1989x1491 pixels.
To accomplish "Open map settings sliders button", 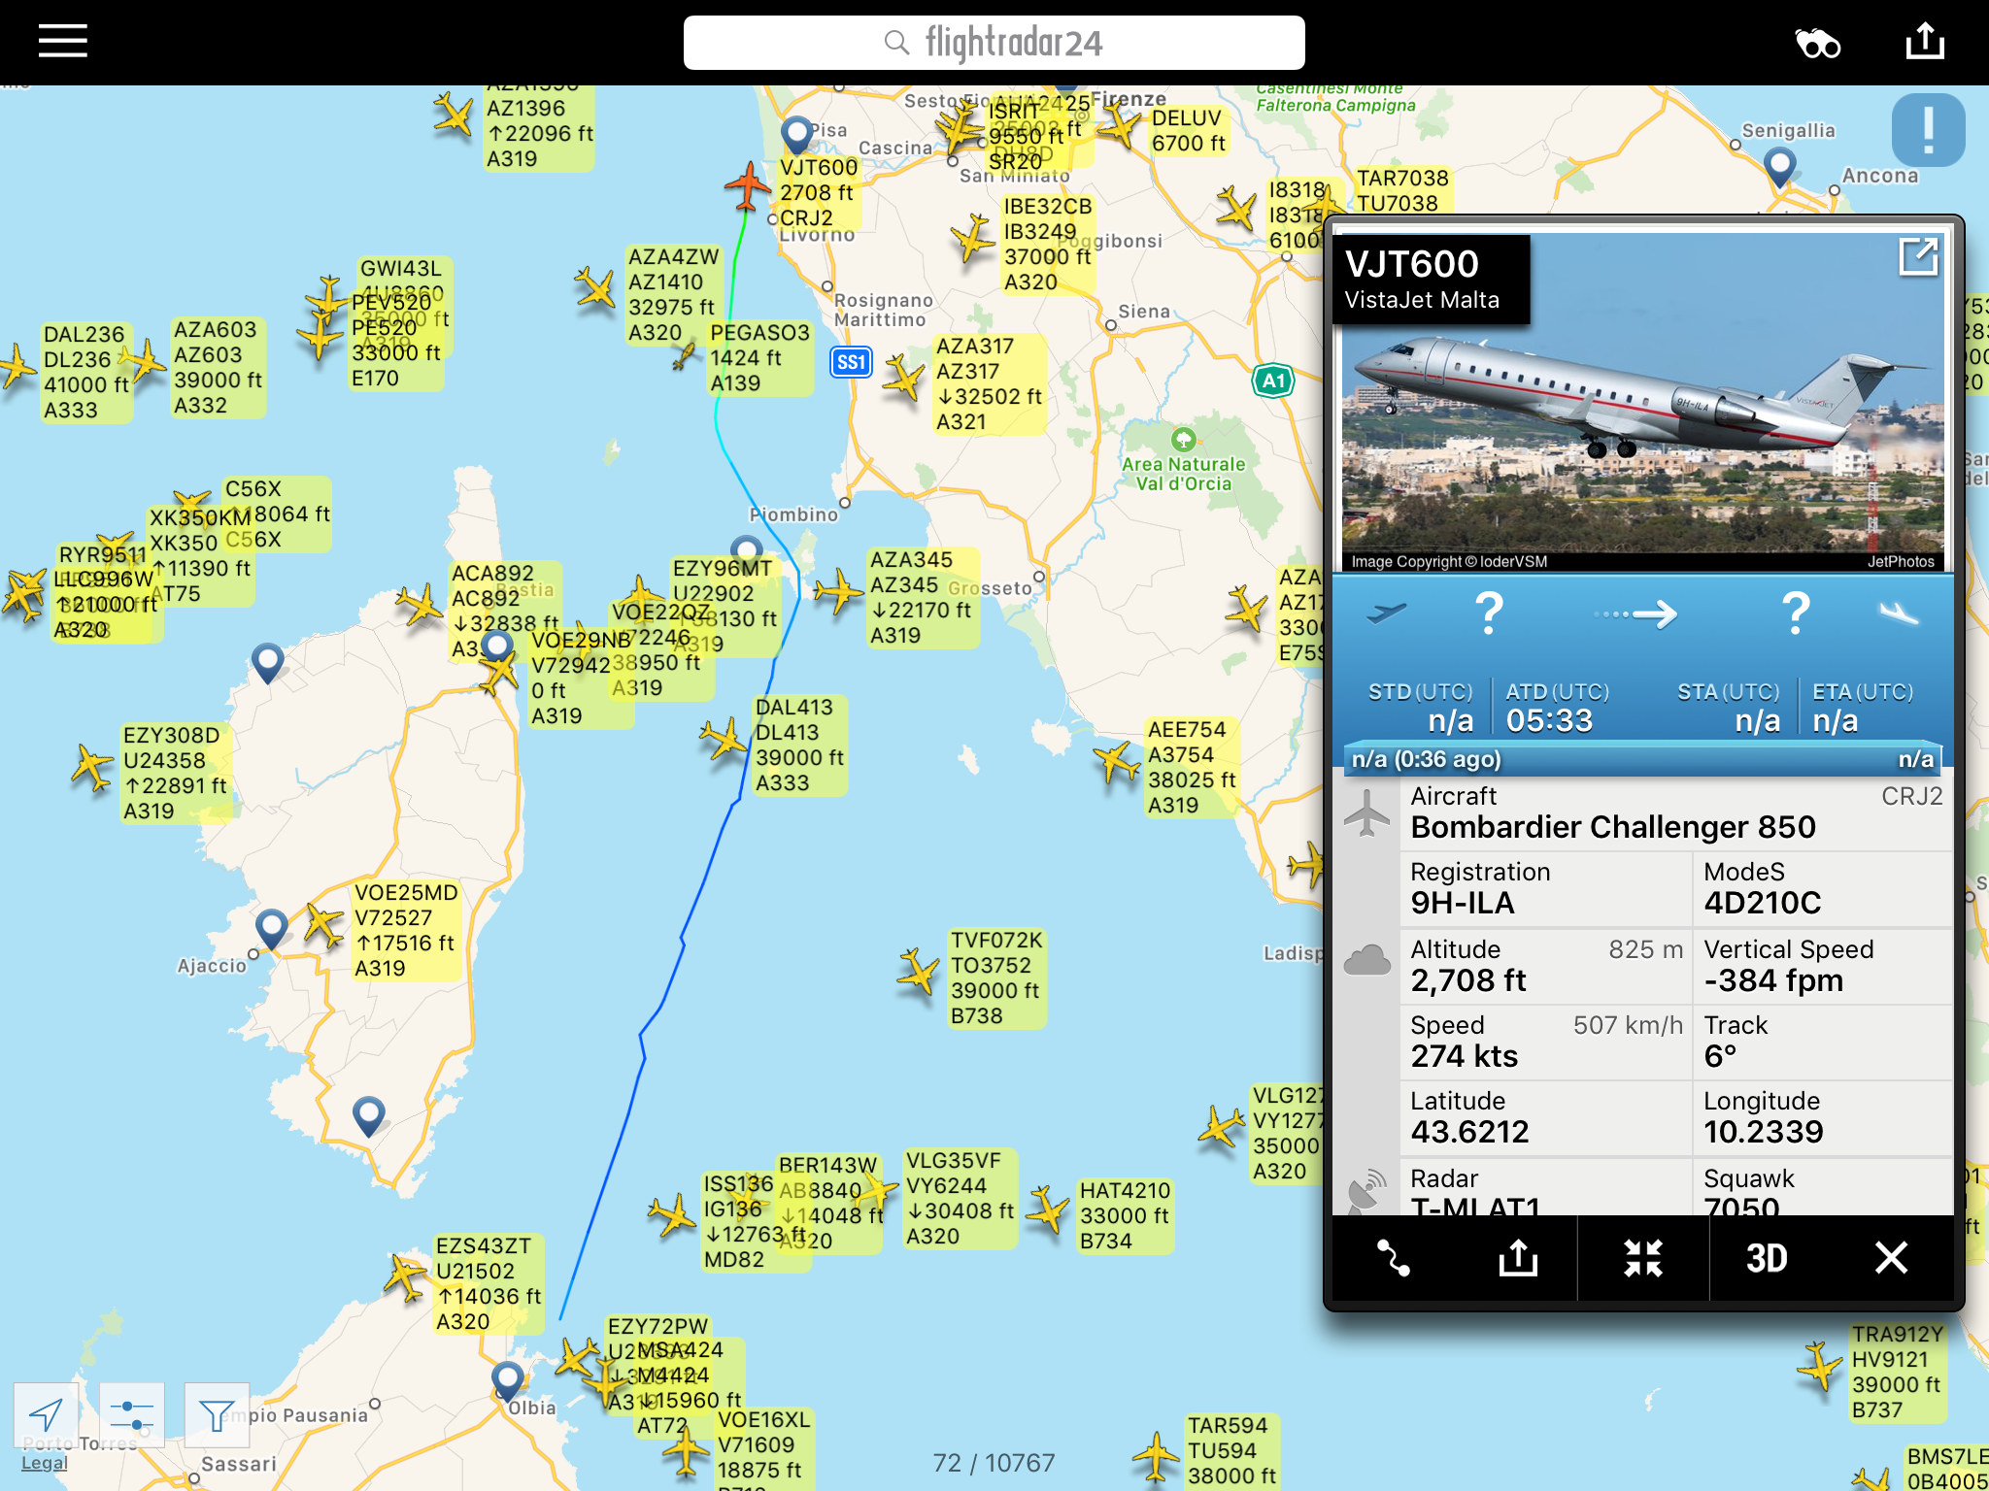I will click(x=131, y=1414).
